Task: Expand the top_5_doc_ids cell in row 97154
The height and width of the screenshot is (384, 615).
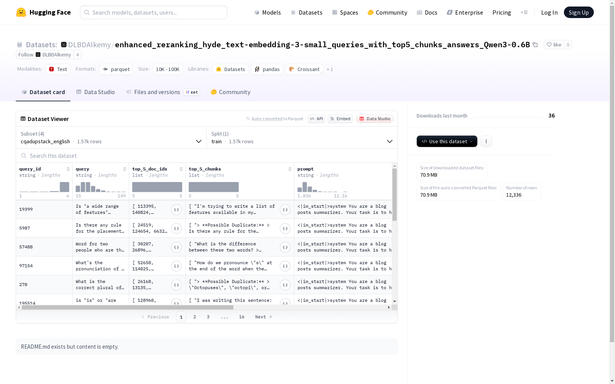Action: [x=176, y=266]
